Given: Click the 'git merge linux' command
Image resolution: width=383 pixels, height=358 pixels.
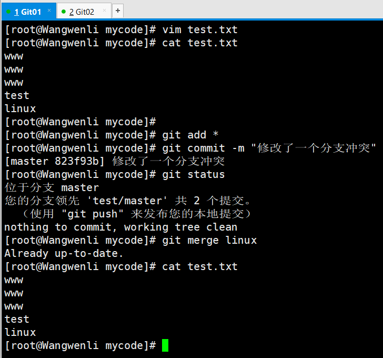Looking at the screenshot, I should pos(209,240).
